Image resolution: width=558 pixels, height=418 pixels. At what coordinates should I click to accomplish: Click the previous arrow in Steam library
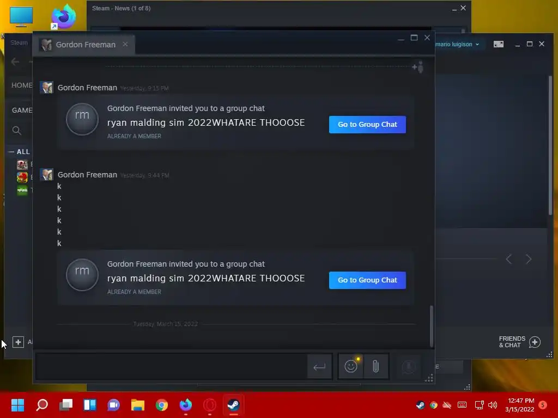point(509,259)
